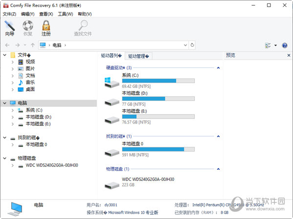Close the 预览 preview panel

[289, 55]
